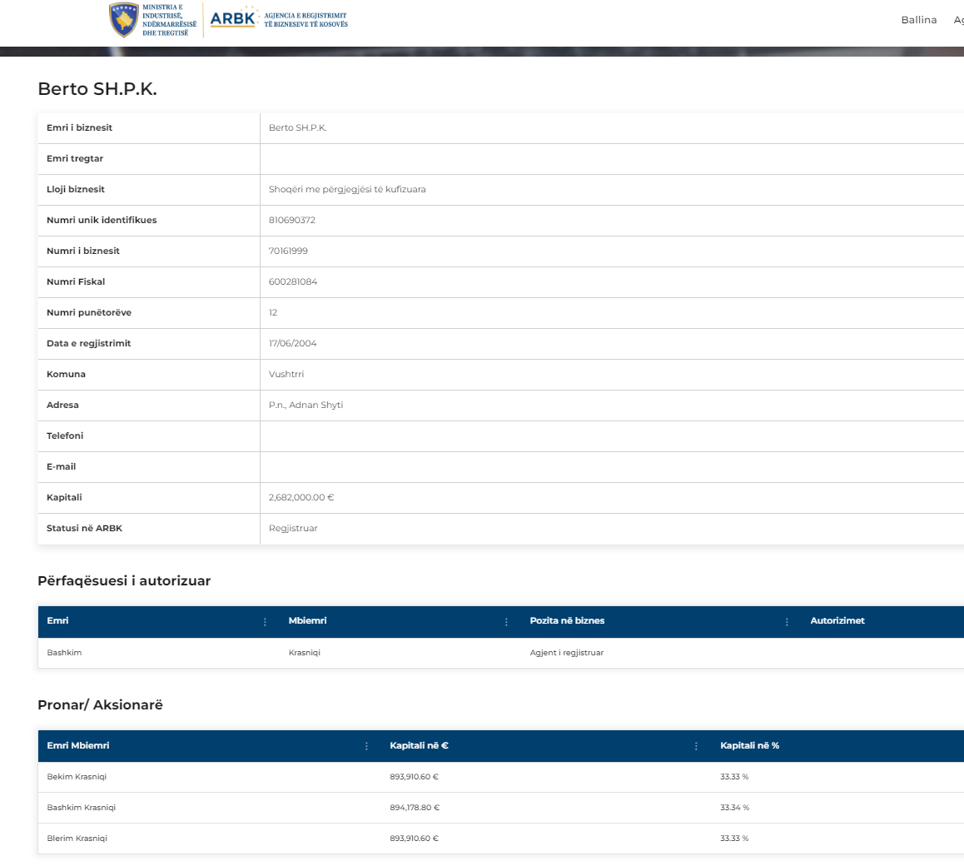Select the Blerim Krasniqi owner row
This screenshot has height=866, width=964.
click(x=77, y=839)
